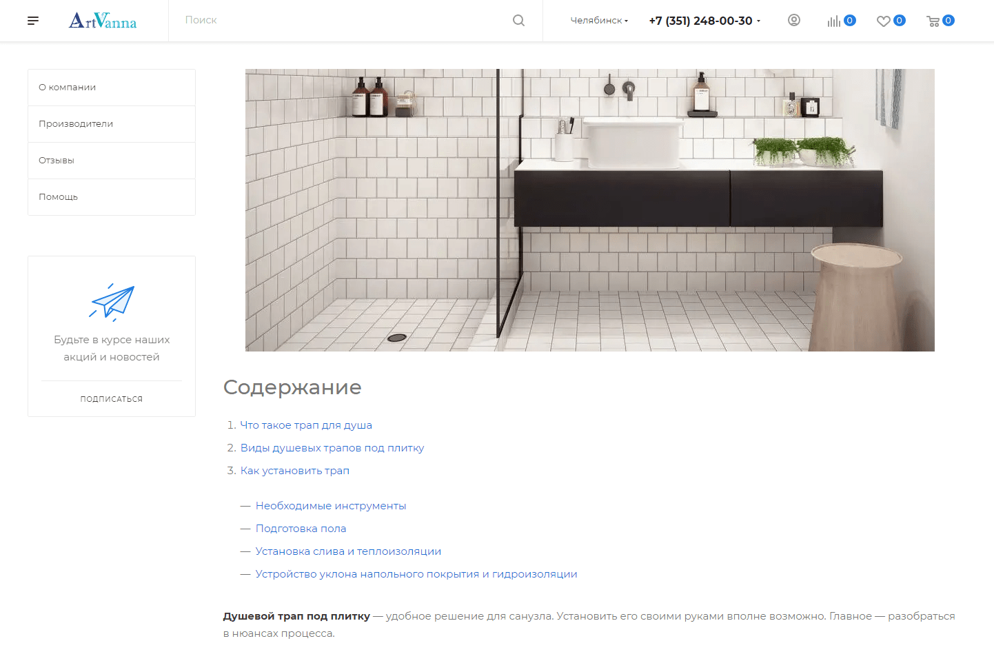Follow the Виды душевых трапов под плитку link
The height and width of the screenshot is (652, 994).
[332, 448]
